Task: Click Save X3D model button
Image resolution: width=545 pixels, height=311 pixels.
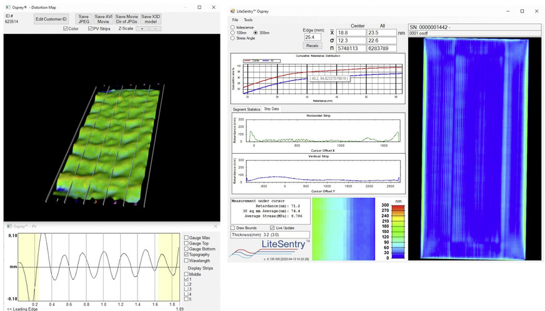Action: point(151,19)
